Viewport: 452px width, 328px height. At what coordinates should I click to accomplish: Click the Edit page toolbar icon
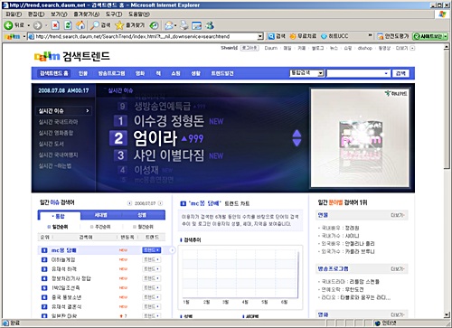coord(197,25)
